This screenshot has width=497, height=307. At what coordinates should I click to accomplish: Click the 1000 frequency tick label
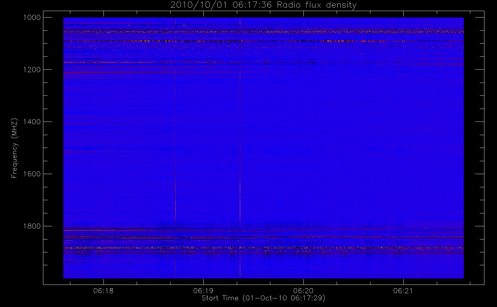32,17
